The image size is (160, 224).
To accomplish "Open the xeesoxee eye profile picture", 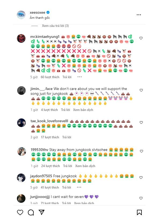I will click(x=21, y=15).
